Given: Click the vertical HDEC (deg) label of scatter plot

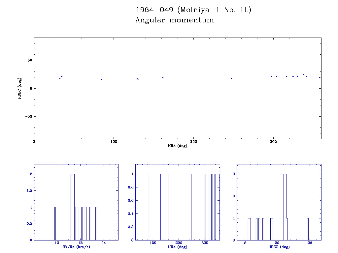Looking at the screenshot, I should pyautogui.click(x=20, y=88).
